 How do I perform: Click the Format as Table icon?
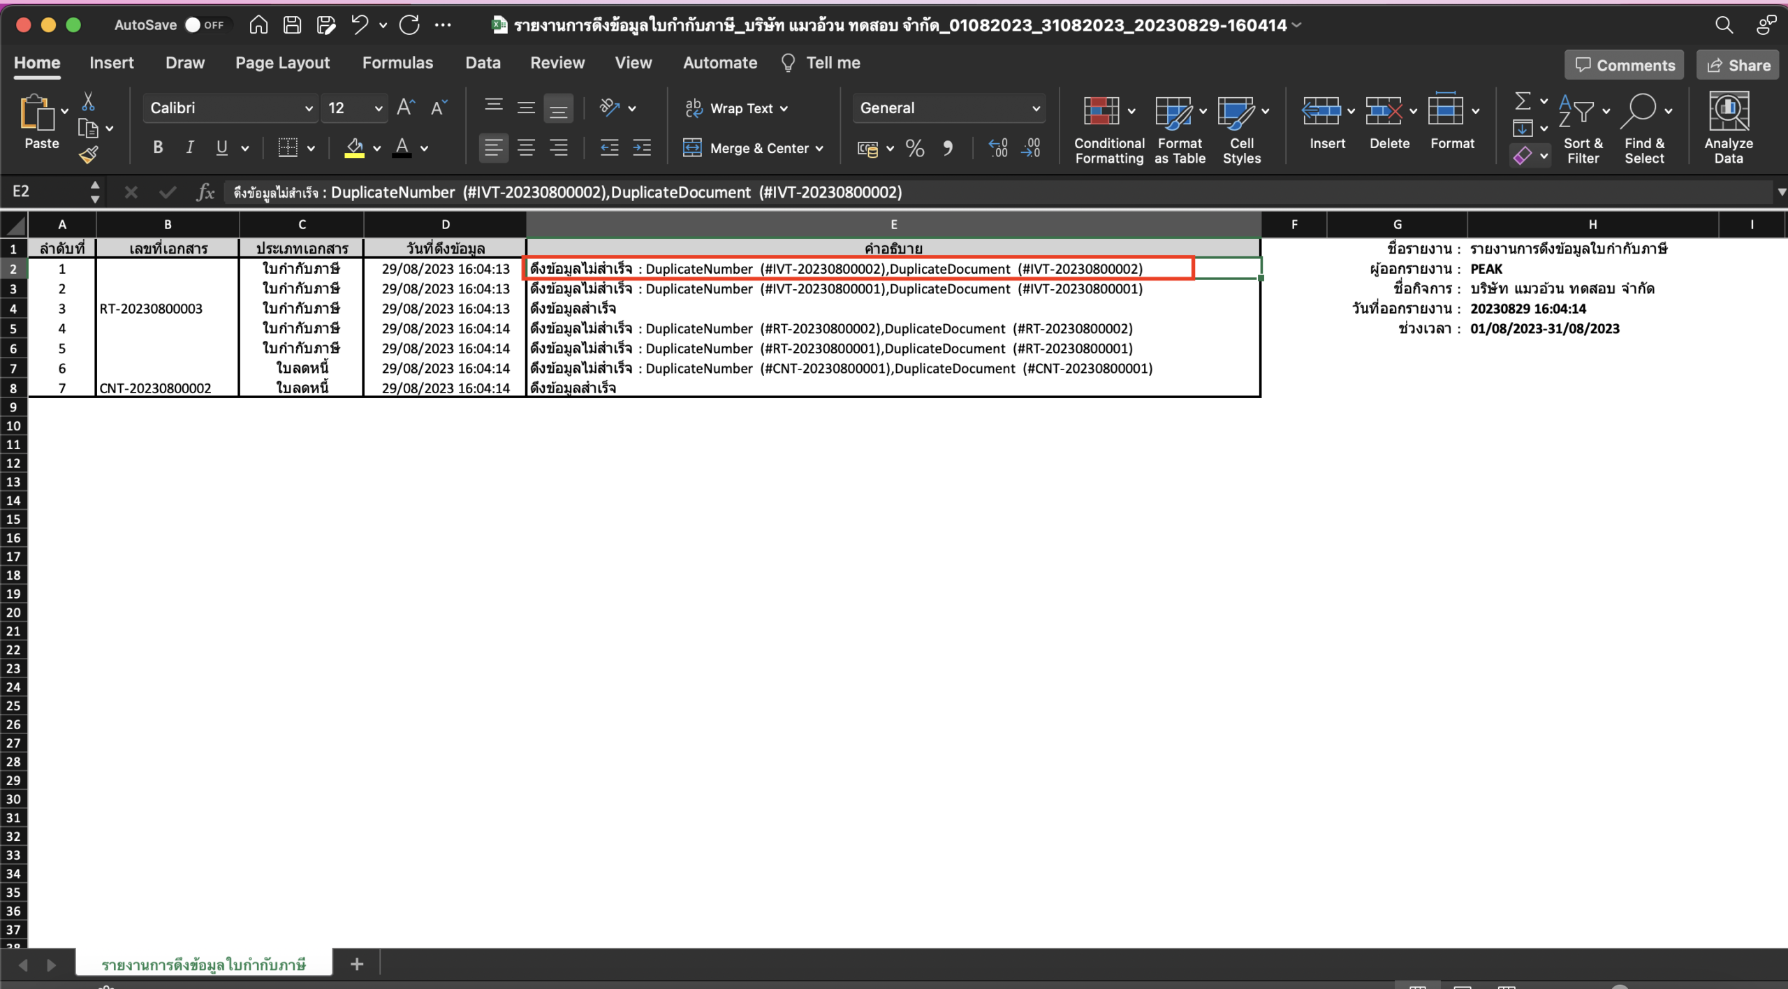1173,112
